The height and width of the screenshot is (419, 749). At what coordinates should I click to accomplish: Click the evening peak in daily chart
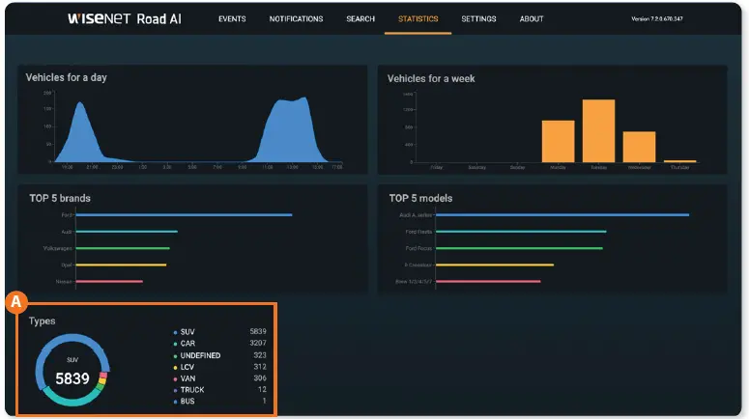tap(80, 131)
